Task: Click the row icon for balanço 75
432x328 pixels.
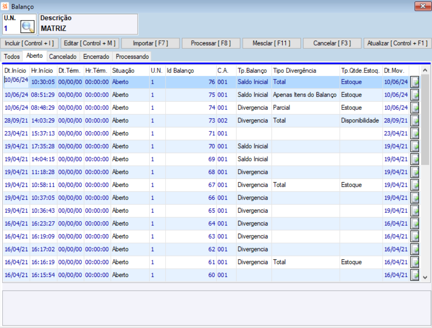Action: 414,95
